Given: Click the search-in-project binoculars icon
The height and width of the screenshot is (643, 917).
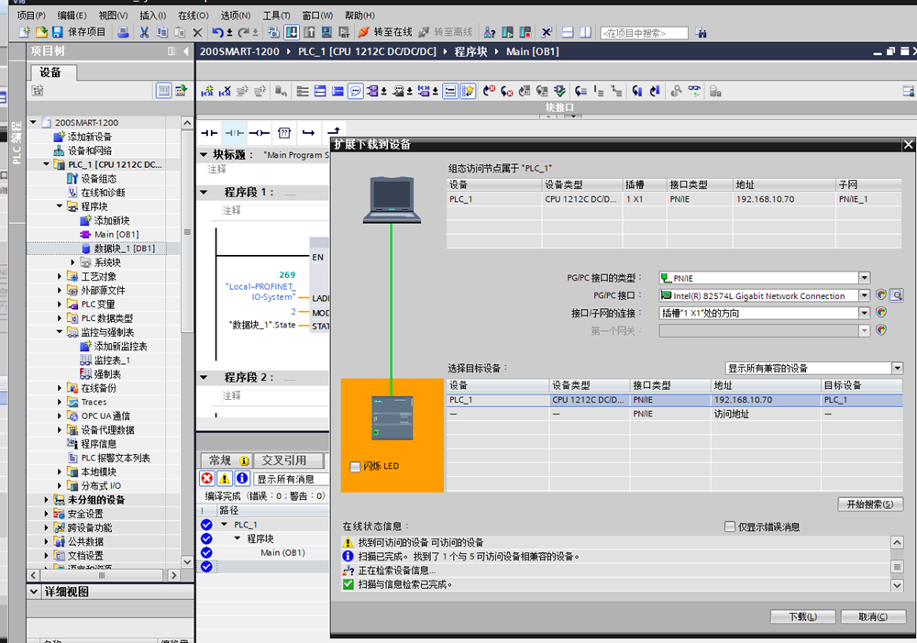Looking at the screenshot, I should pos(701,33).
